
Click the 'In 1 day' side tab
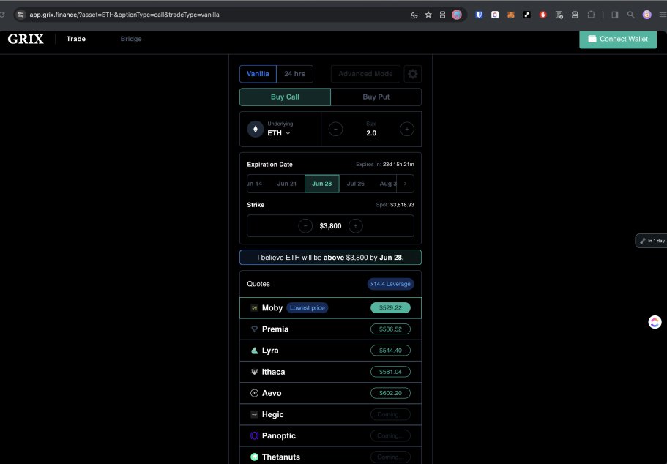coord(652,241)
